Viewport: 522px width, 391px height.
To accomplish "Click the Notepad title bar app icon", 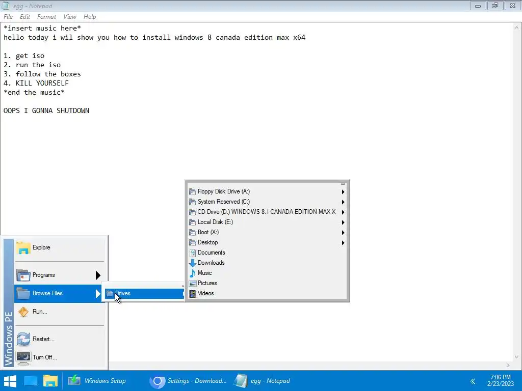I will click(5, 6).
